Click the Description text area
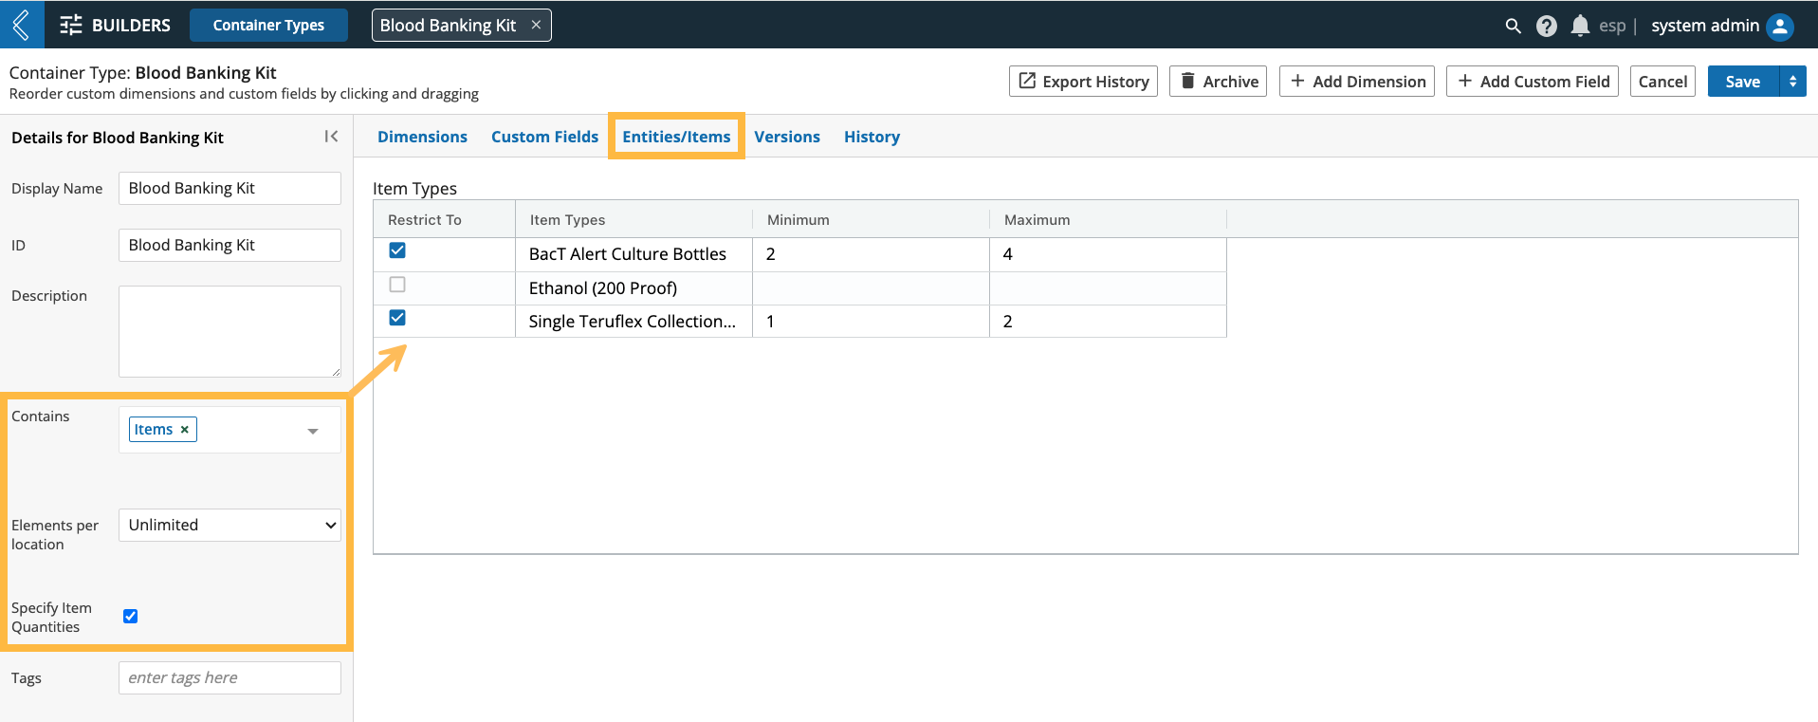This screenshot has height=722, width=1818. [x=230, y=331]
